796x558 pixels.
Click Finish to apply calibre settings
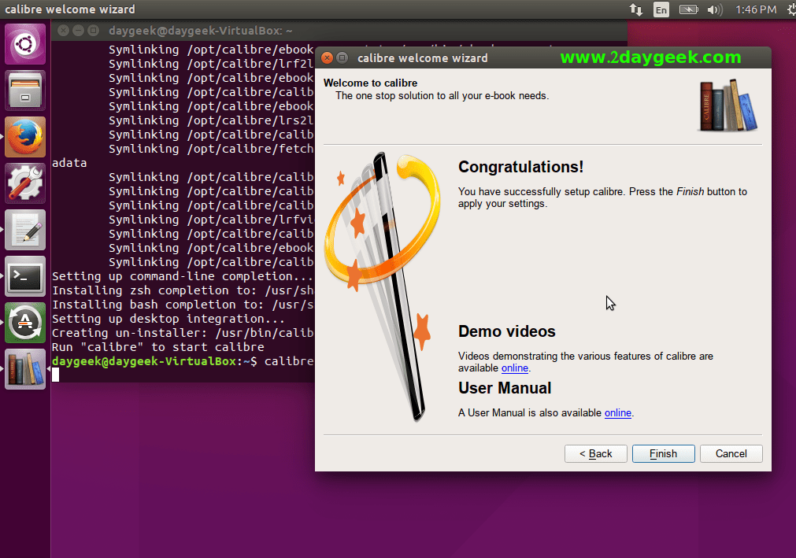pyautogui.click(x=663, y=453)
